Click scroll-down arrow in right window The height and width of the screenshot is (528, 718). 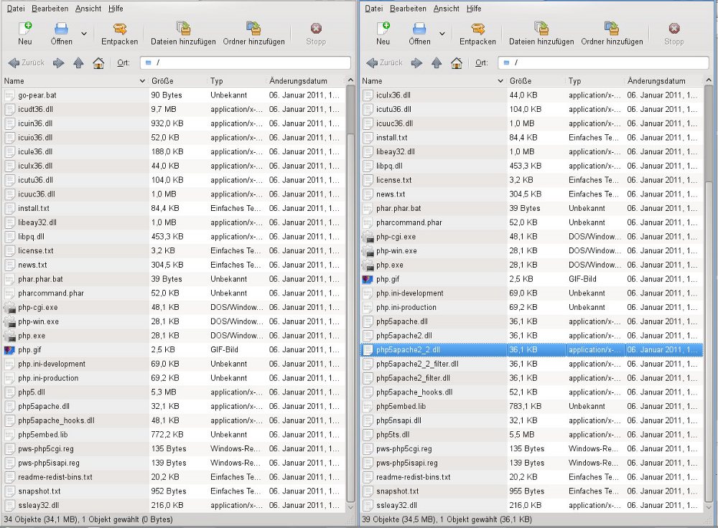tap(709, 507)
